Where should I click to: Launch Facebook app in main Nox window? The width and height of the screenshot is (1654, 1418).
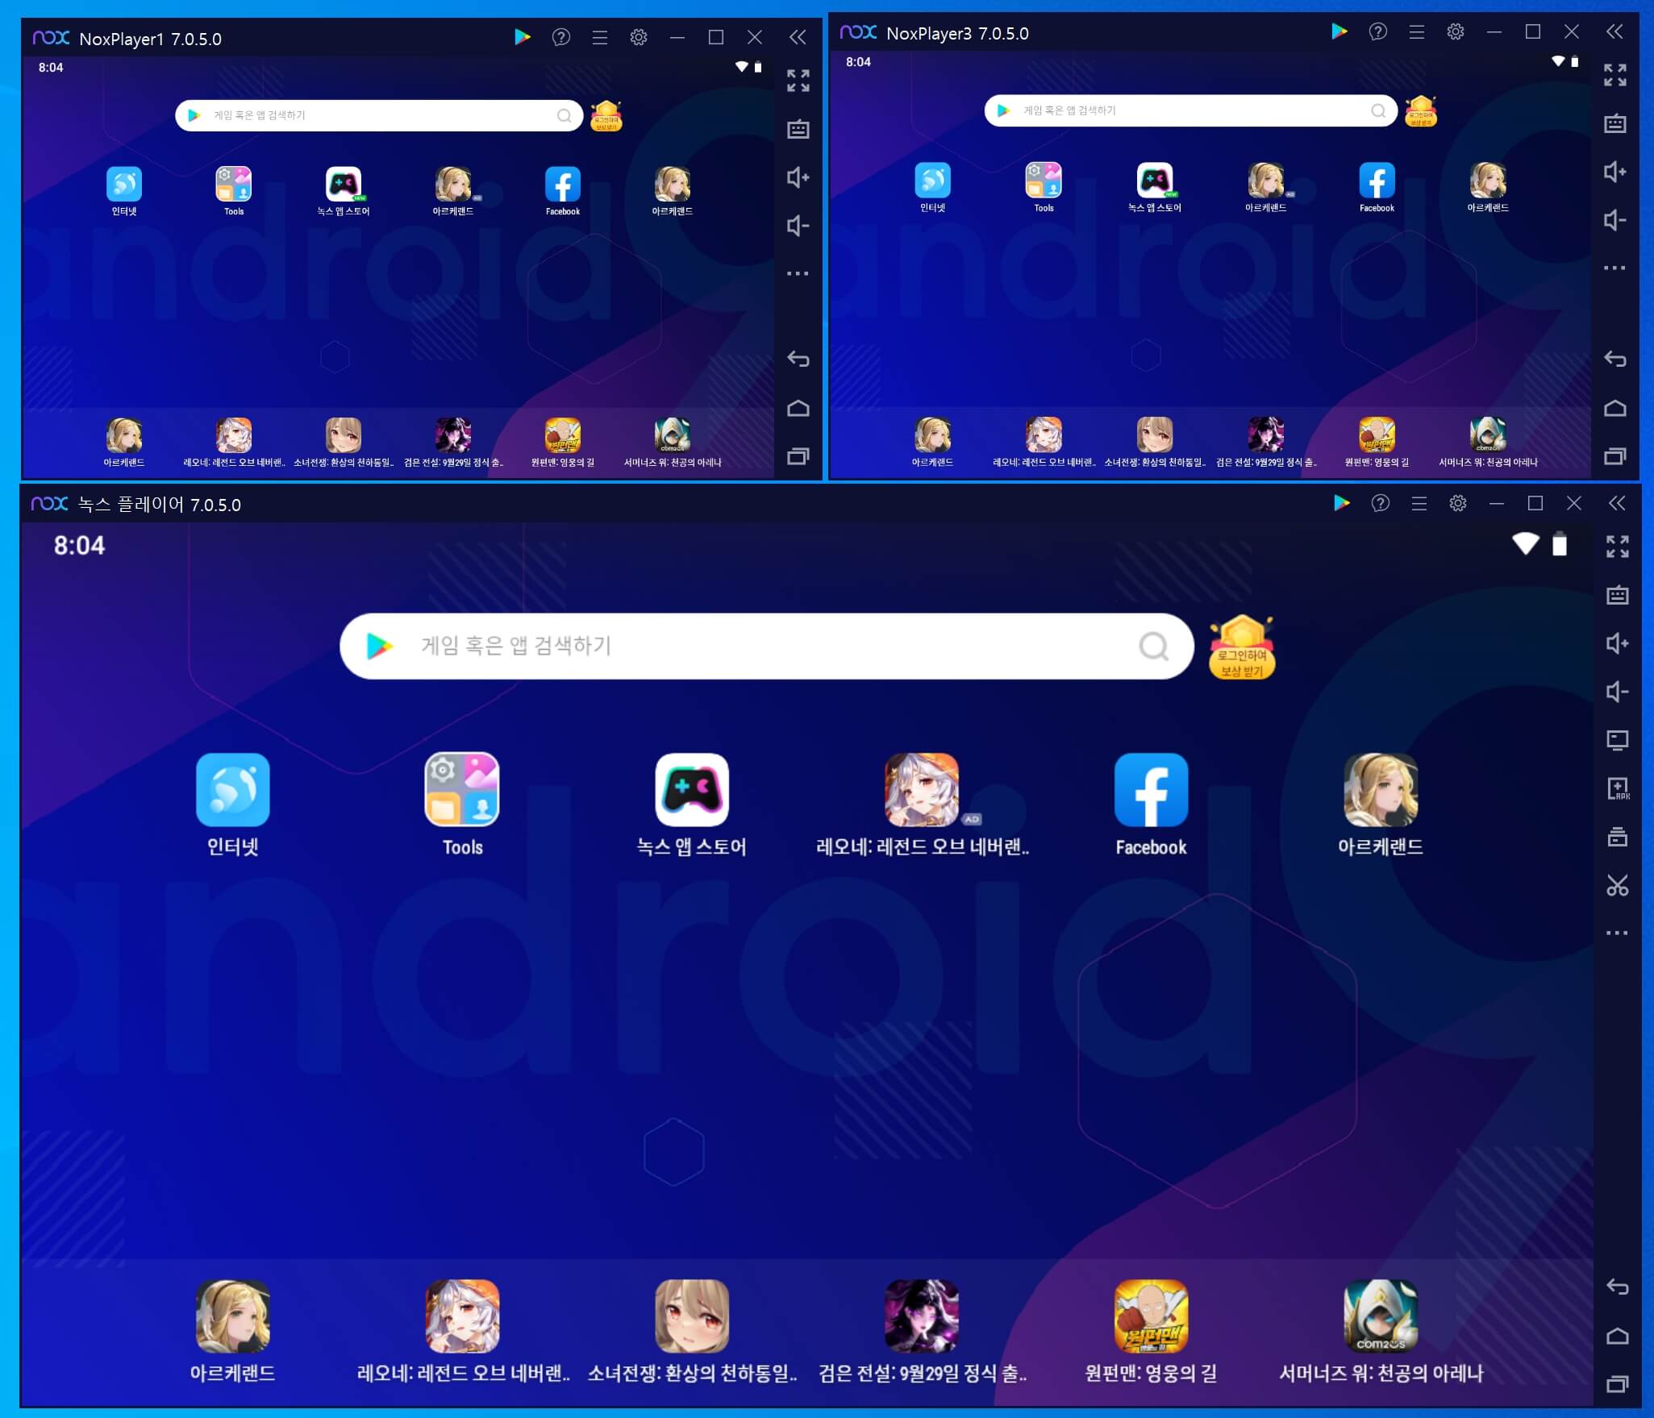coord(1150,790)
